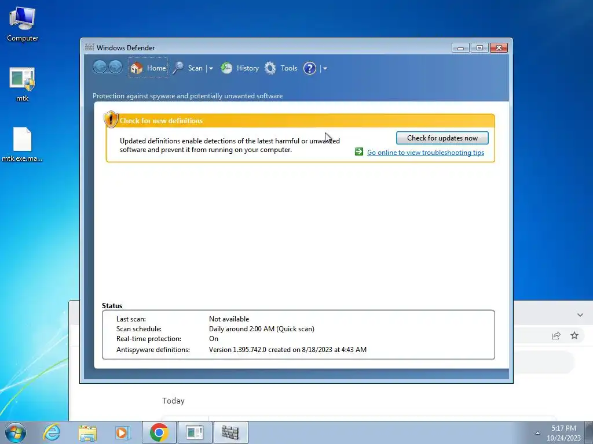Open the Windows Start button
593x444 pixels.
16,432
